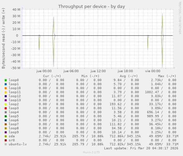The height and width of the screenshot is (156, 183).
Task: Click the ubuntu-lv average value 712.82k
Action: (x=117, y=144)
